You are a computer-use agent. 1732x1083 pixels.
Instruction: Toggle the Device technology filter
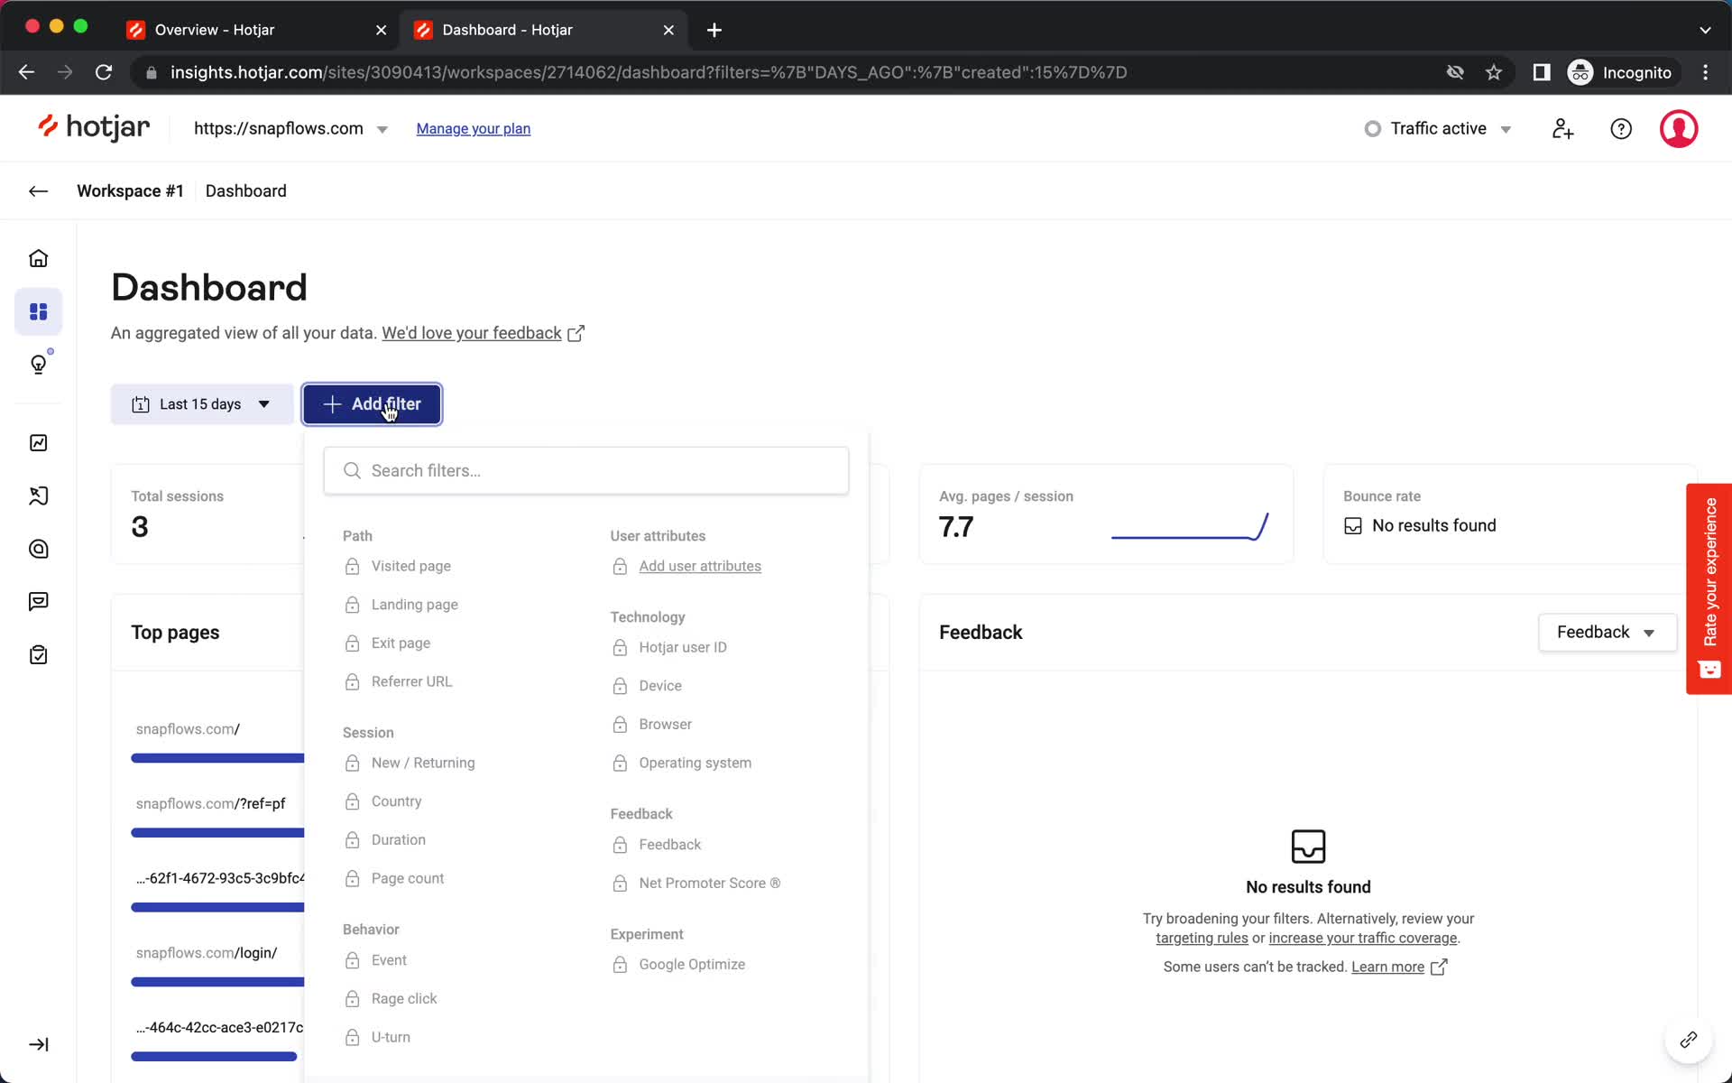[659, 685]
